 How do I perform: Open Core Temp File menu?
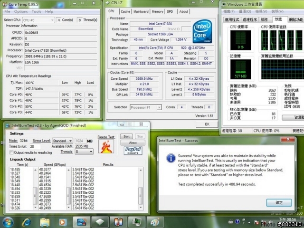7,11
